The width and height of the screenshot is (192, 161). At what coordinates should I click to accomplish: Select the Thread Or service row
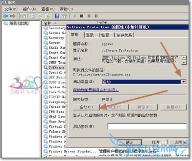55,107
